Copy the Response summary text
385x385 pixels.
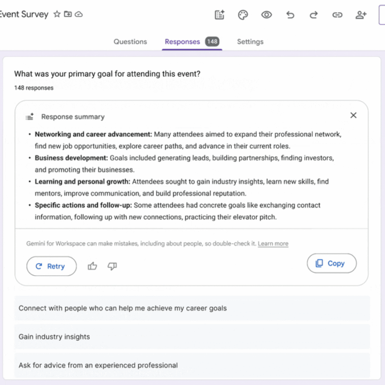pos(332,263)
